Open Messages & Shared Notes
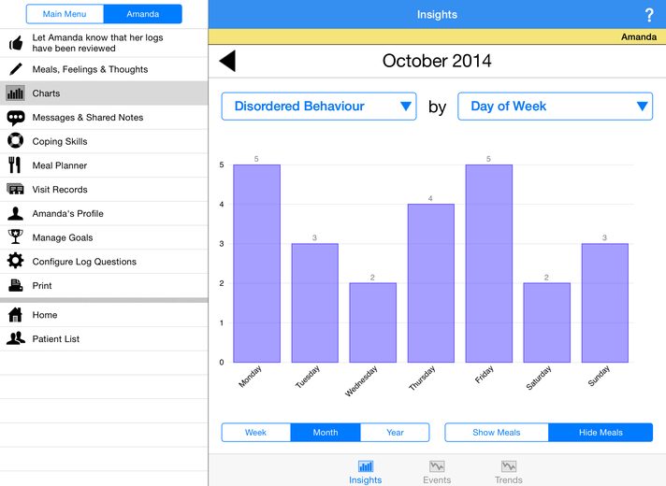 tap(104, 118)
